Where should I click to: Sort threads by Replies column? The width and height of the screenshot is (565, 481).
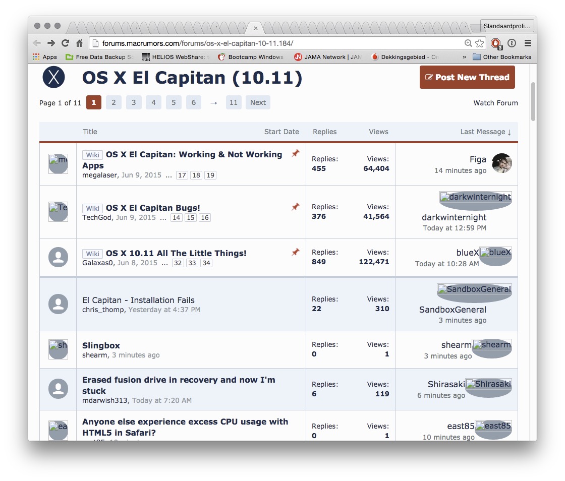[x=325, y=132]
